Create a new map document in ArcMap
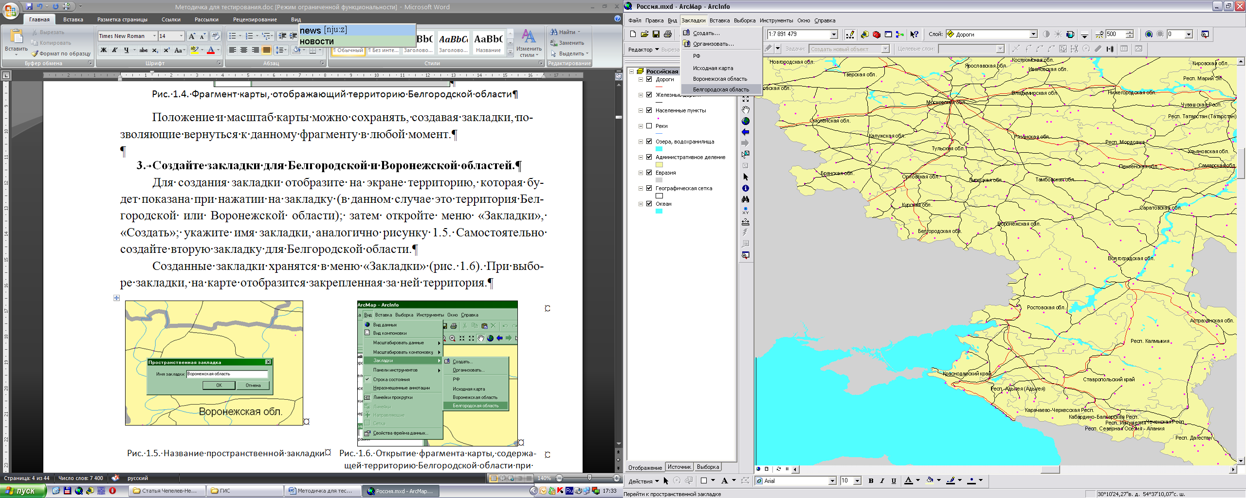 point(633,34)
